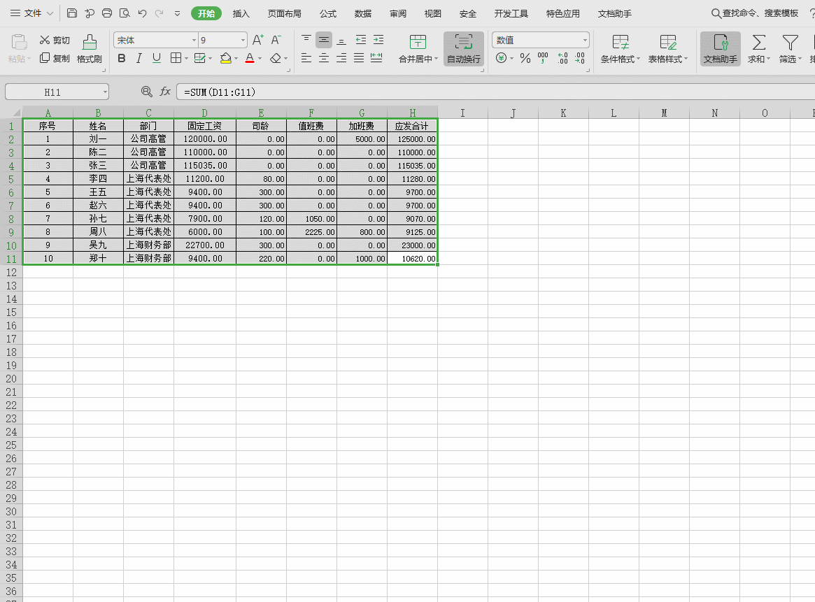Toggle bold formatting (B)
The image size is (815, 602).
[122, 58]
